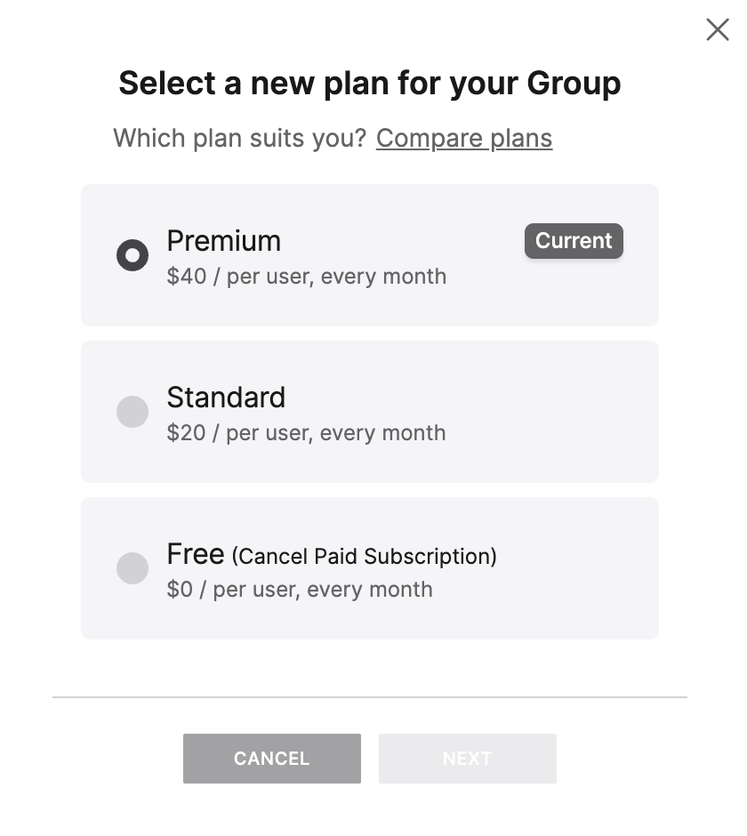747x836 pixels.
Task: Click the $0 per user price text
Action: tap(300, 590)
